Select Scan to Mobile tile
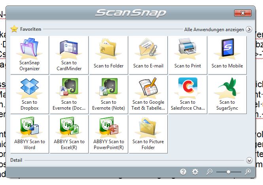The height and width of the screenshot is (185, 263). (x=227, y=55)
